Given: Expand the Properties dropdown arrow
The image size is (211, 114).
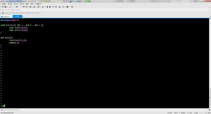Looking at the screenshot, I should click(x=18, y=7).
